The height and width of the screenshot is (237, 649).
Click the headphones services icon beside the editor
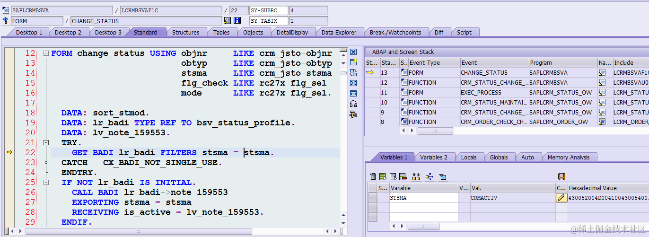(353, 104)
